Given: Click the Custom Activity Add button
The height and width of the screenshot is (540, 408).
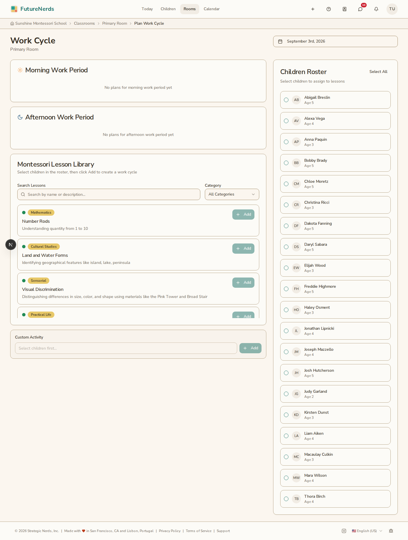Looking at the screenshot, I should 250,348.
